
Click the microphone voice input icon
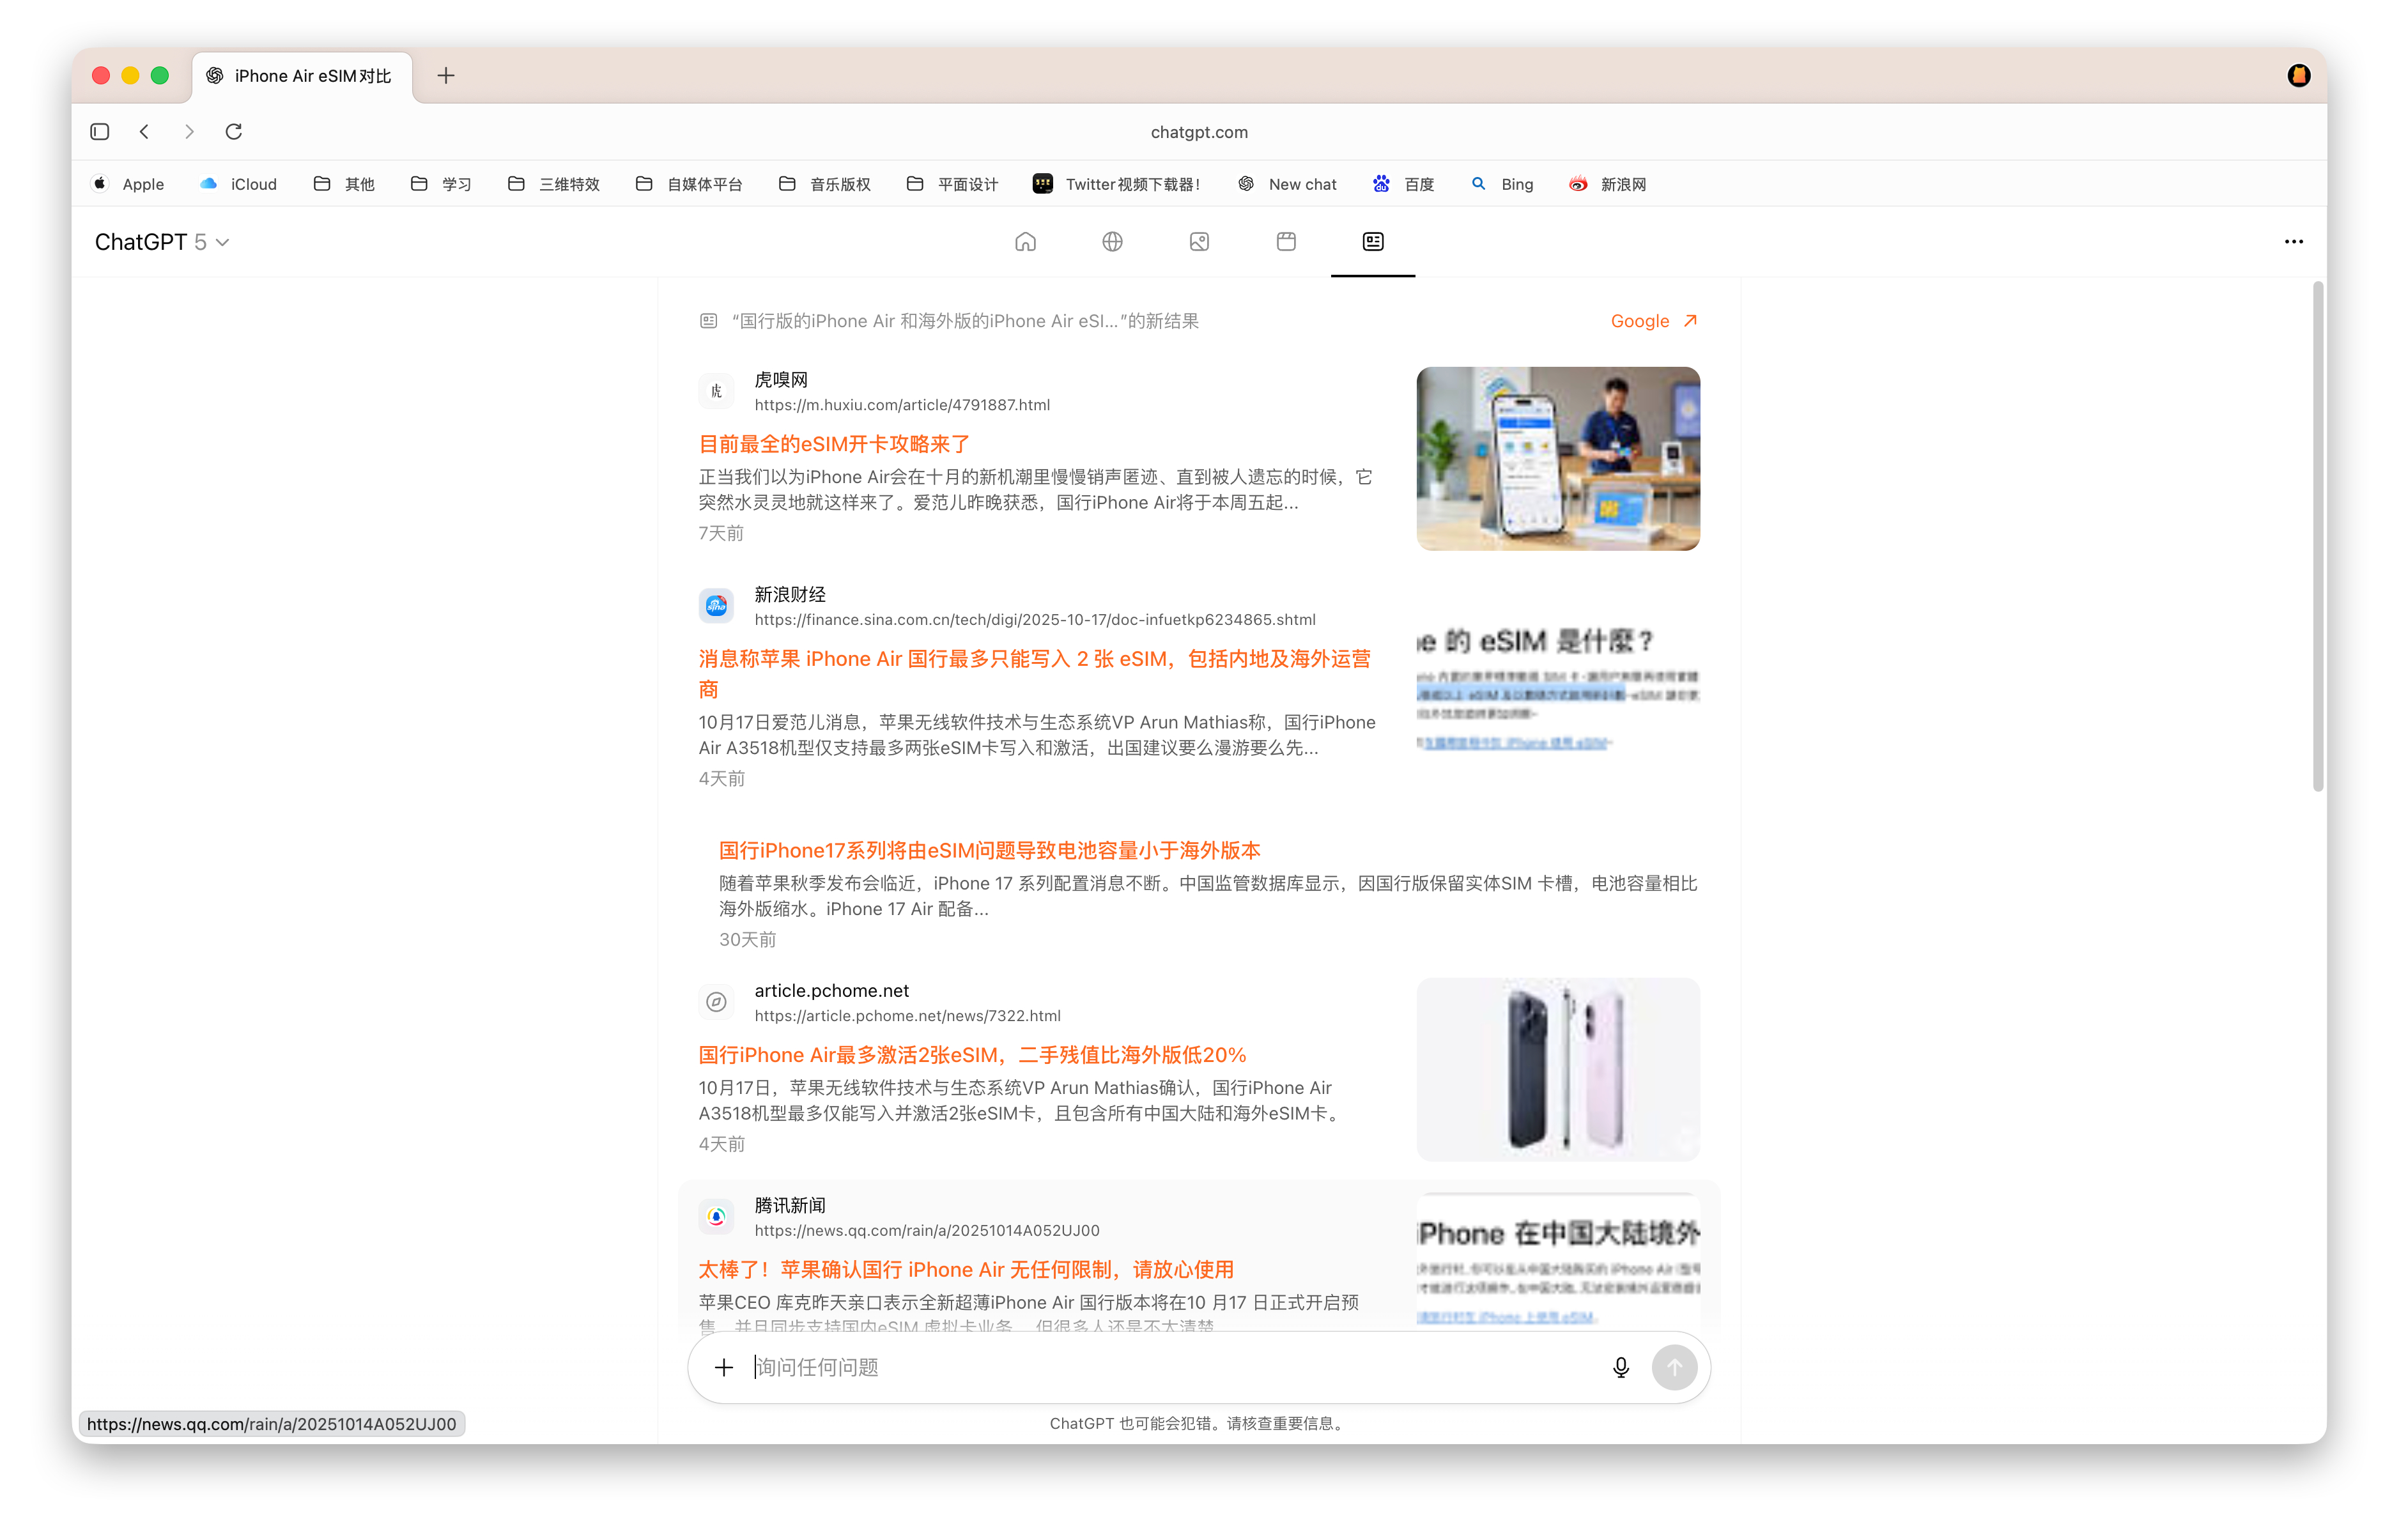pos(1620,1367)
